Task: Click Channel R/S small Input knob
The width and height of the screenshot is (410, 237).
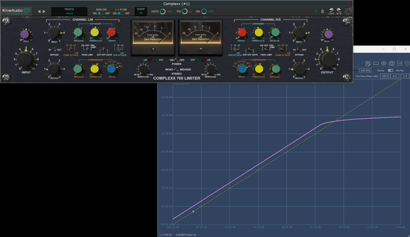Action: pyautogui.click(x=299, y=33)
